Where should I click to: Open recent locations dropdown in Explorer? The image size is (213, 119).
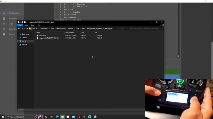[x=25, y=29]
